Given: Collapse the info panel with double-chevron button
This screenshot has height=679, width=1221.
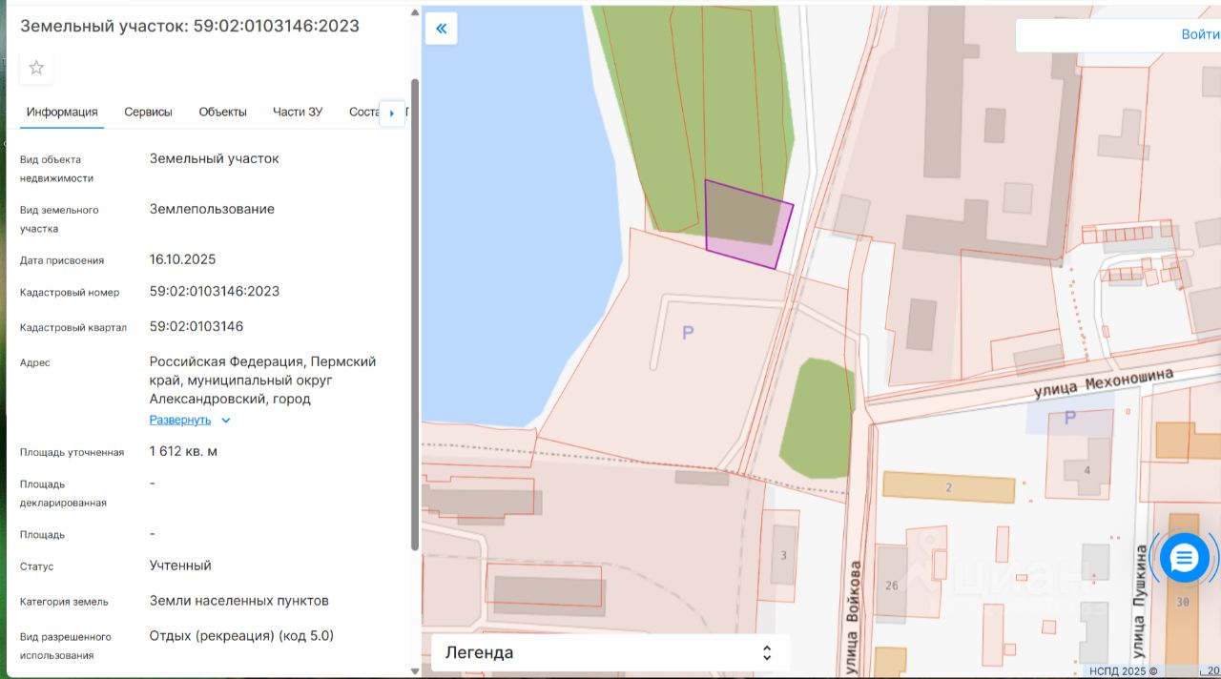Looking at the screenshot, I should (x=441, y=29).
